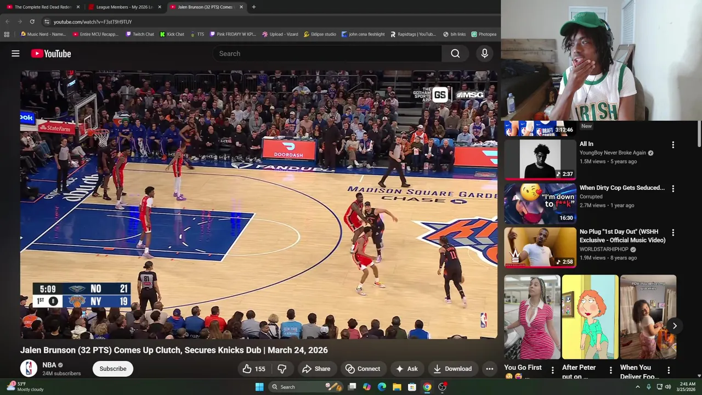The image size is (702, 395).
Task: Open When You Deliver short options
Action: pyautogui.click(x=669, y=370)
